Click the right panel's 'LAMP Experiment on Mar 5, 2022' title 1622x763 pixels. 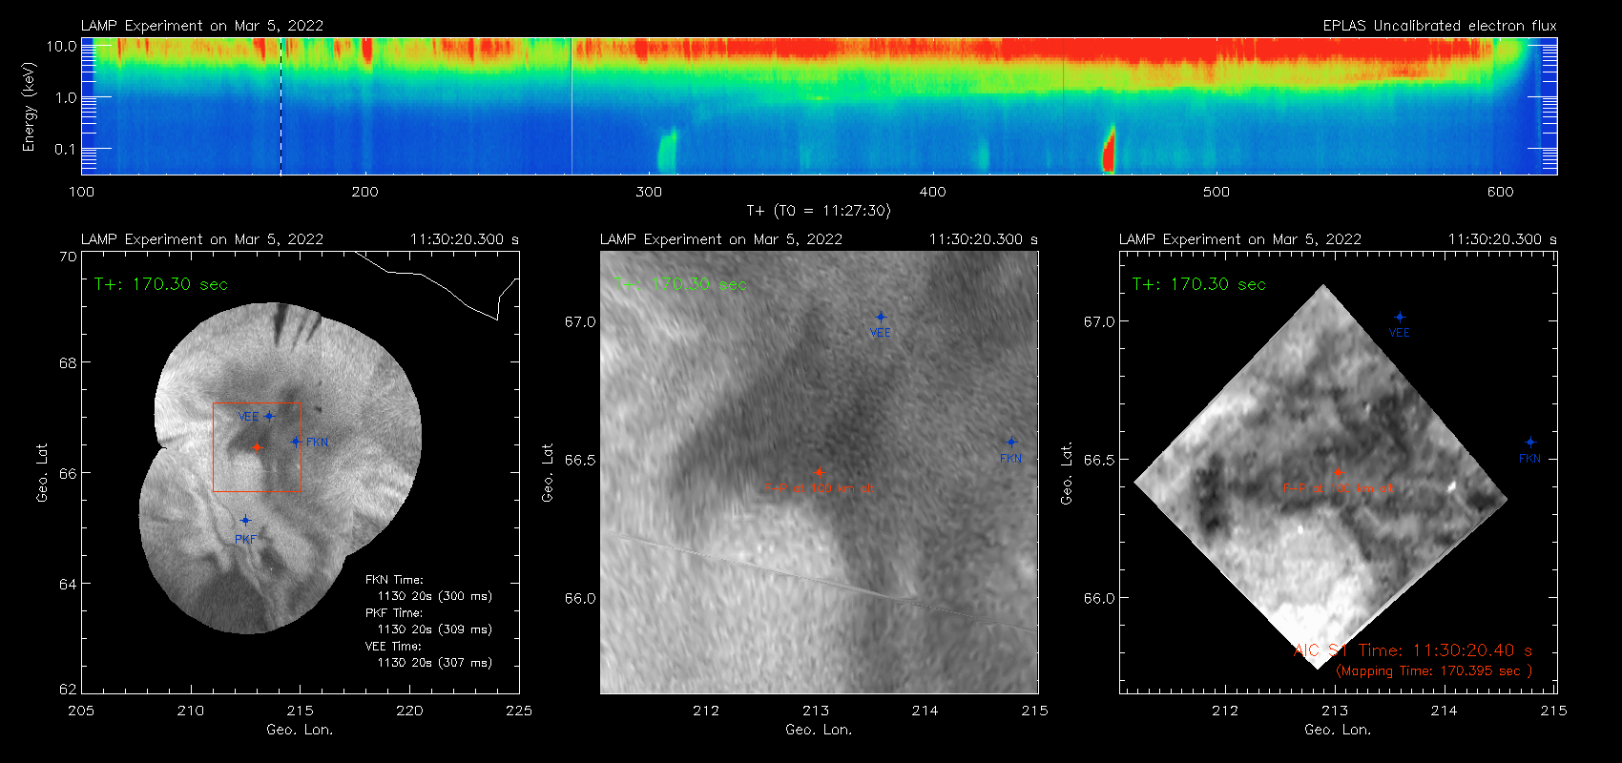tap(1240, 239)
